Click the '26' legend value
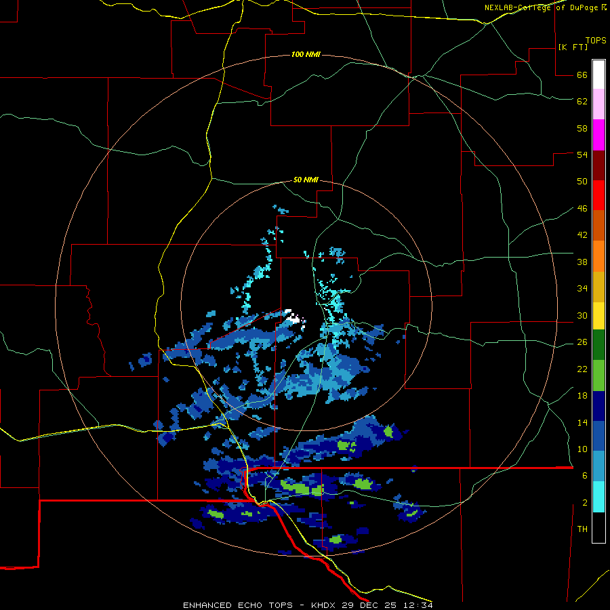The image size is (610, 610). click(582, 342)
